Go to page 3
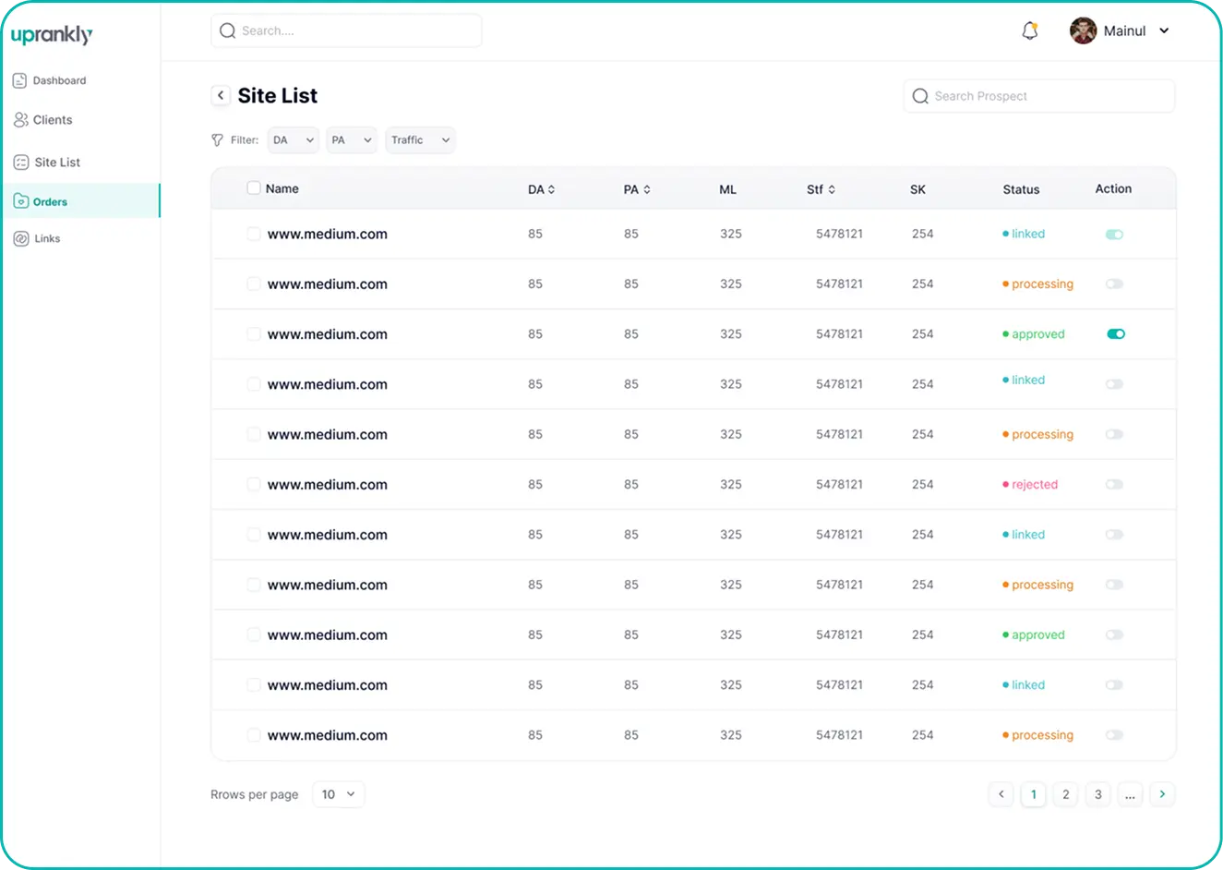This screenshot has width=1223, height=870. point(1098,794)
